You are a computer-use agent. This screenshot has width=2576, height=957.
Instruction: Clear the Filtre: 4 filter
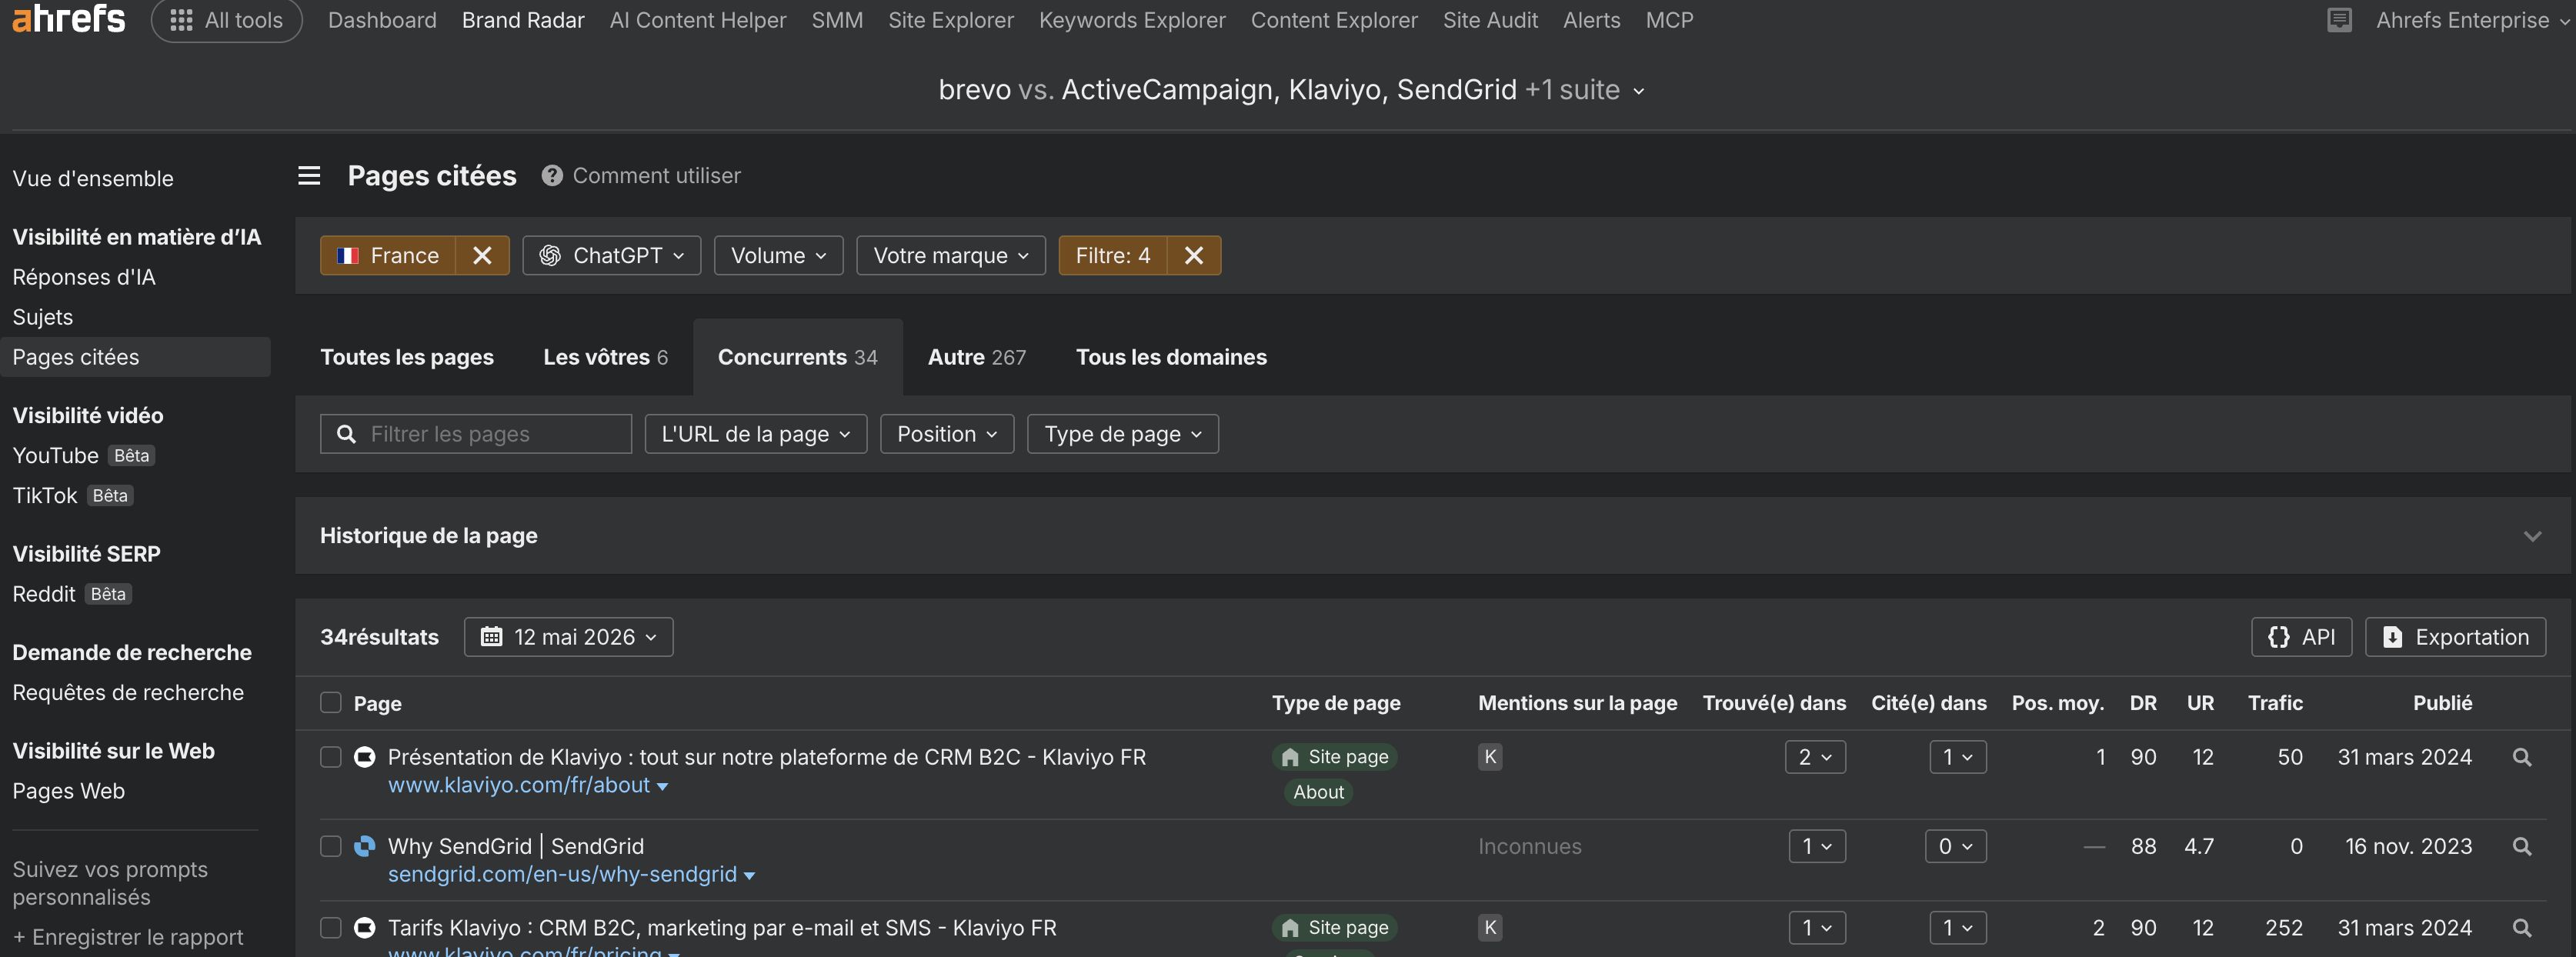pos(1193,255)
